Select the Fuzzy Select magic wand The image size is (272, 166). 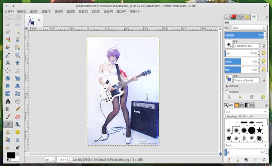(x=17, y=32)
